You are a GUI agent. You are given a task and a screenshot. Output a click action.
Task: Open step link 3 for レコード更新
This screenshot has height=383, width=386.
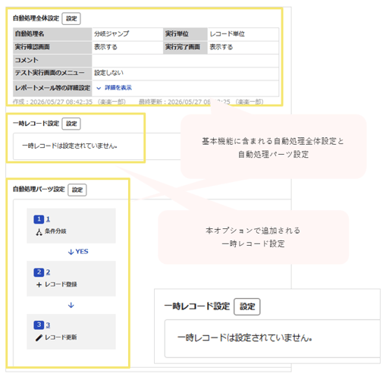48,325
